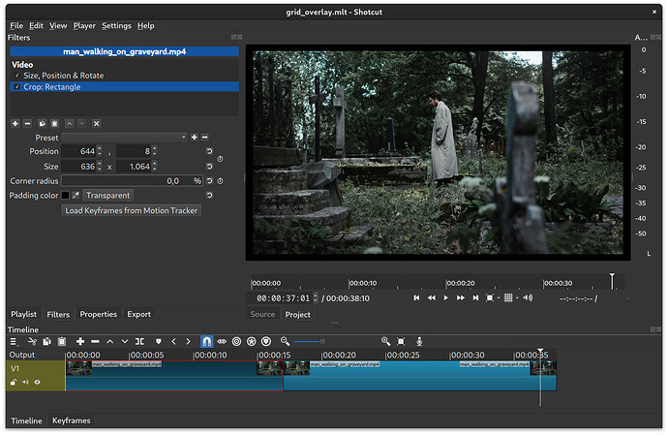Toggle scrub while dragging

222,342
